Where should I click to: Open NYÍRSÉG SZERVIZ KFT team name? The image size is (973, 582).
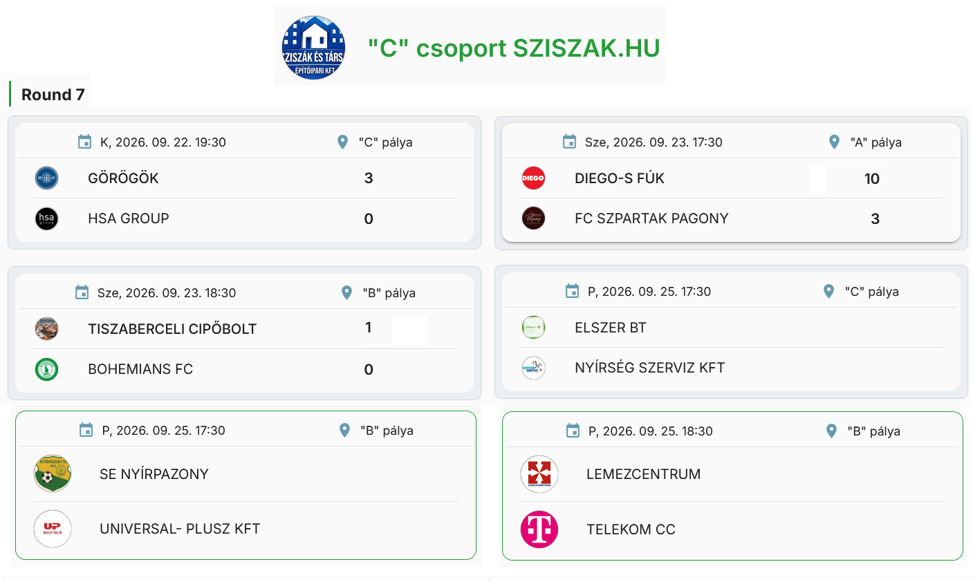(x=650, y=368)
